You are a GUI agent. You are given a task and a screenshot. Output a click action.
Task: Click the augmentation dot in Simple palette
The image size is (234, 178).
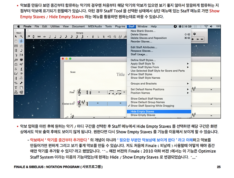coord(87,37)
